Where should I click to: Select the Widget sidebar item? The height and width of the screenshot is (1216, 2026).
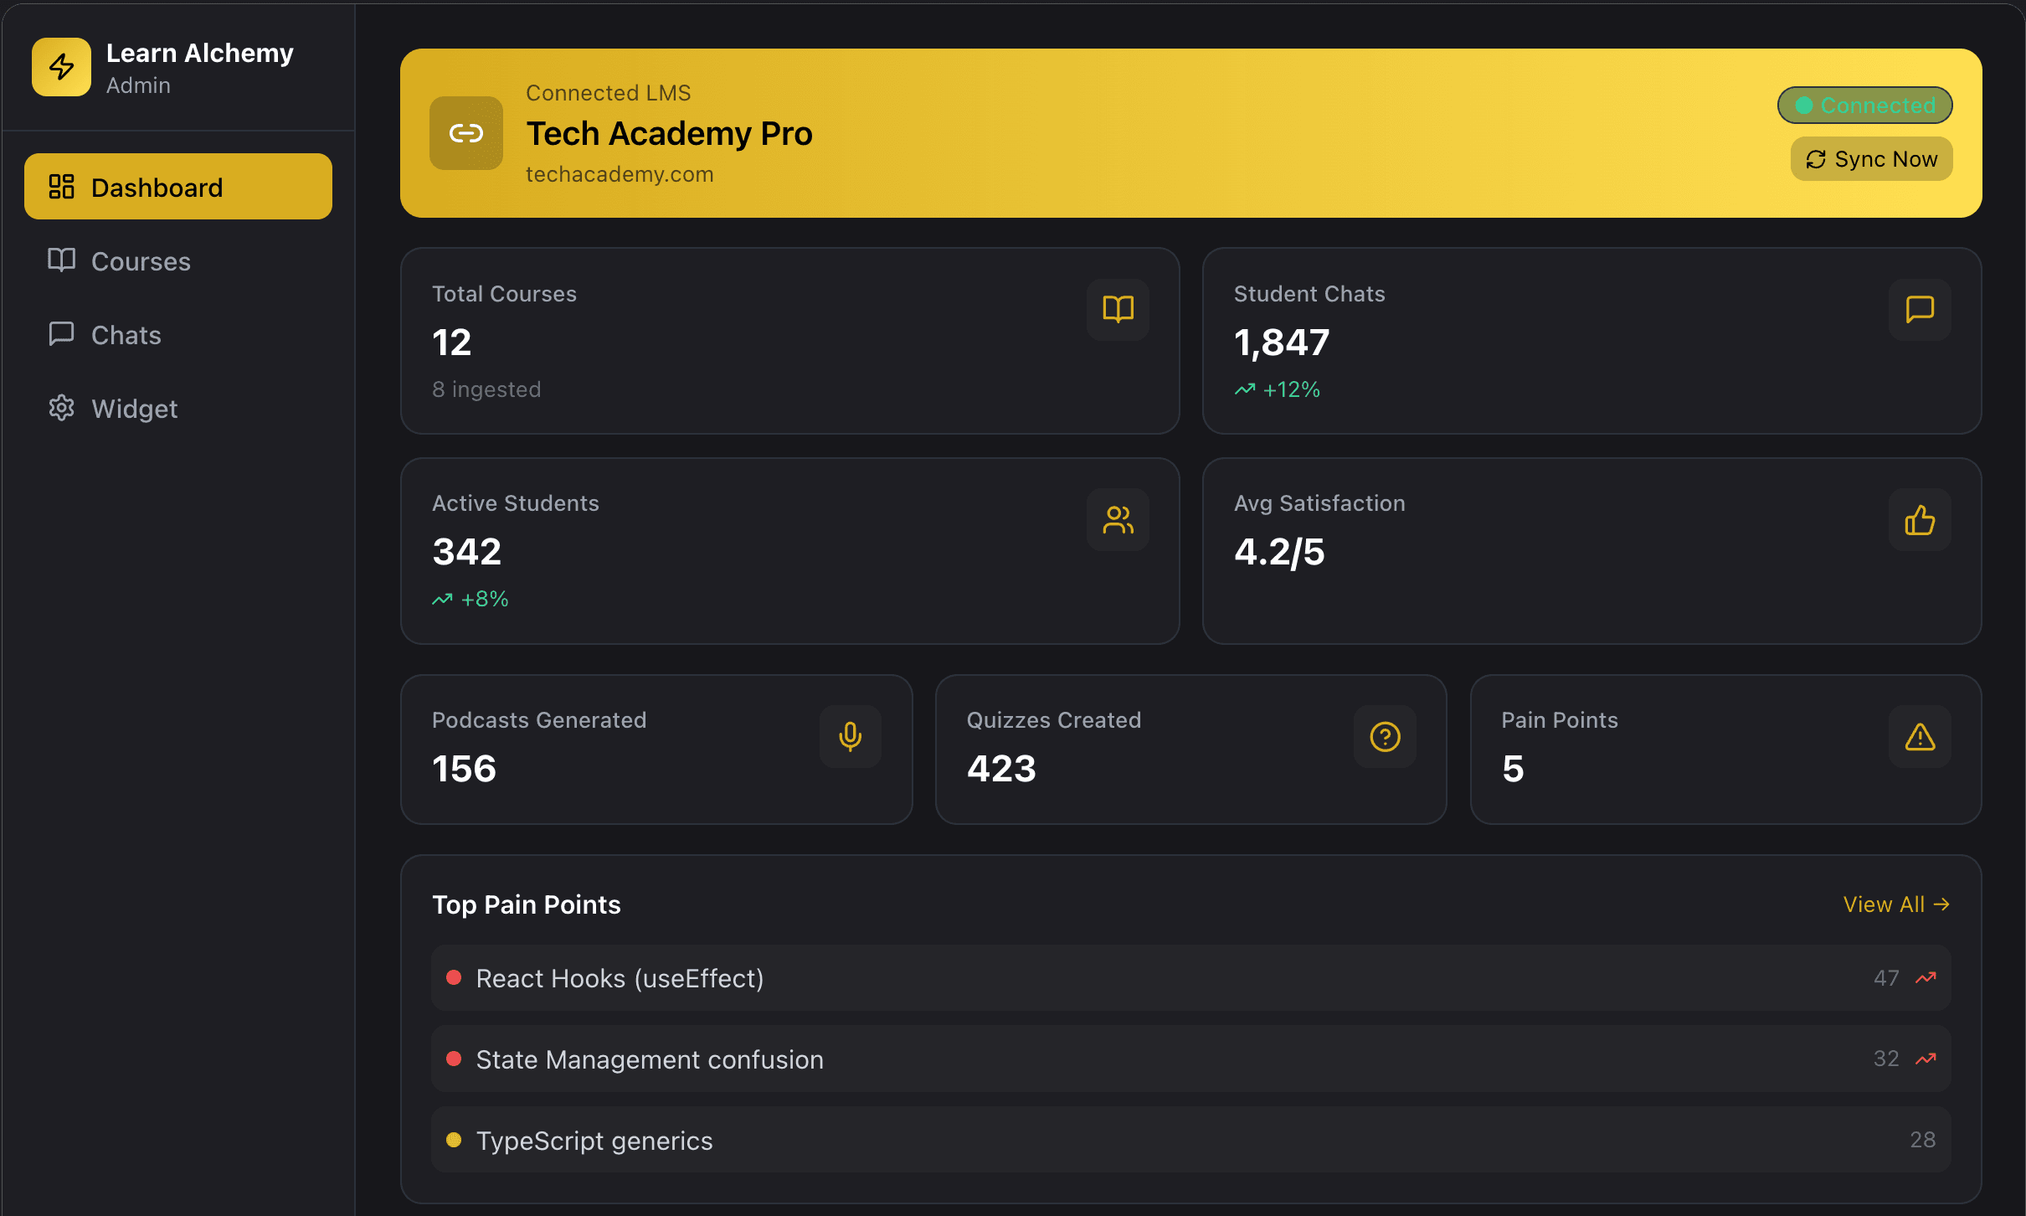pos(134,409)
